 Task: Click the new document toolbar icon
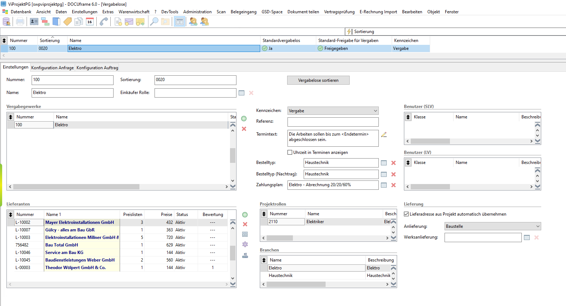coord(118,22)
